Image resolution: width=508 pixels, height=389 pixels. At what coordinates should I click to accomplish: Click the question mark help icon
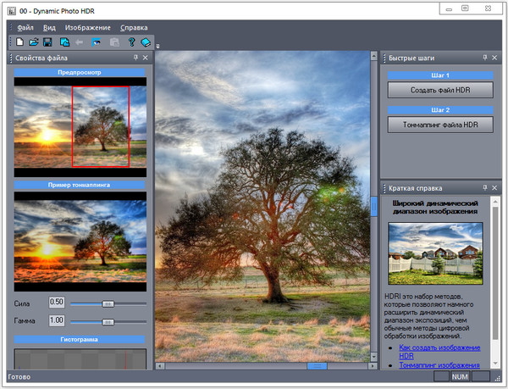pos(131,42)
